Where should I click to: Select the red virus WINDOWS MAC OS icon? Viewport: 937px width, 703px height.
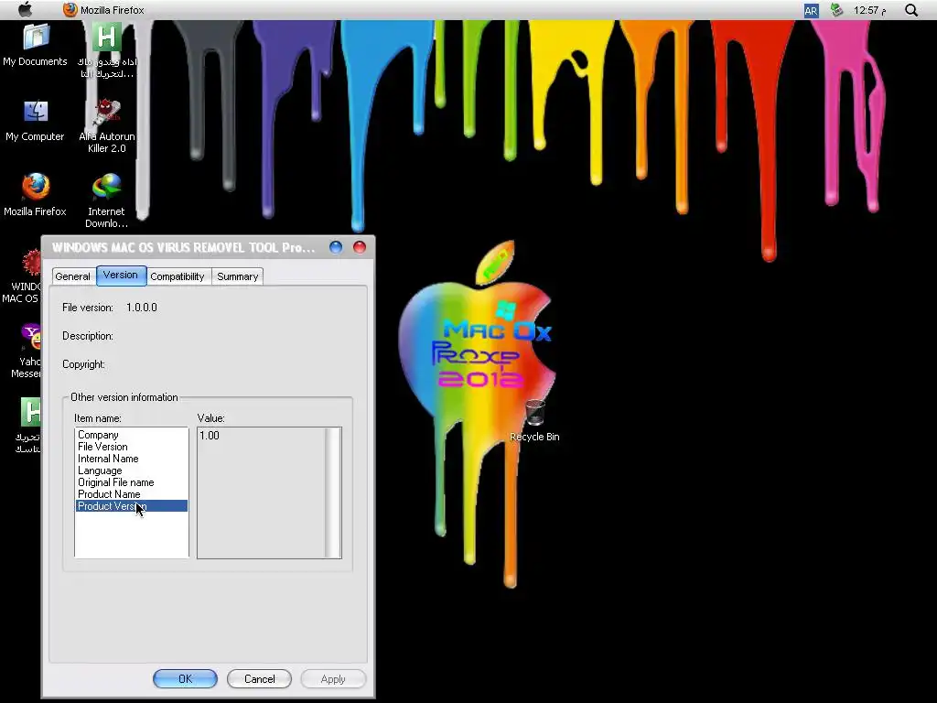click(x=24, y=276)
